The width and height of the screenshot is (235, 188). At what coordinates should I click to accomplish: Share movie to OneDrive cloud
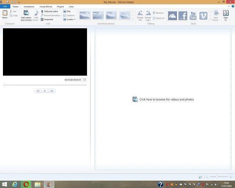[173, 15]
